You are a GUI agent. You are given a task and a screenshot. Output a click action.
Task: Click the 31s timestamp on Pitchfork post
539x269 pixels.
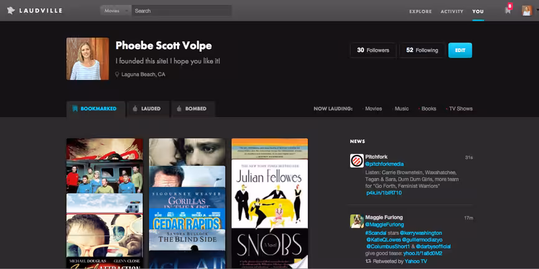coord(469,157)
